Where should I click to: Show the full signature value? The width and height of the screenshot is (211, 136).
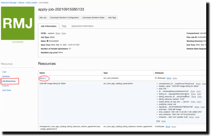pos(197,107)
